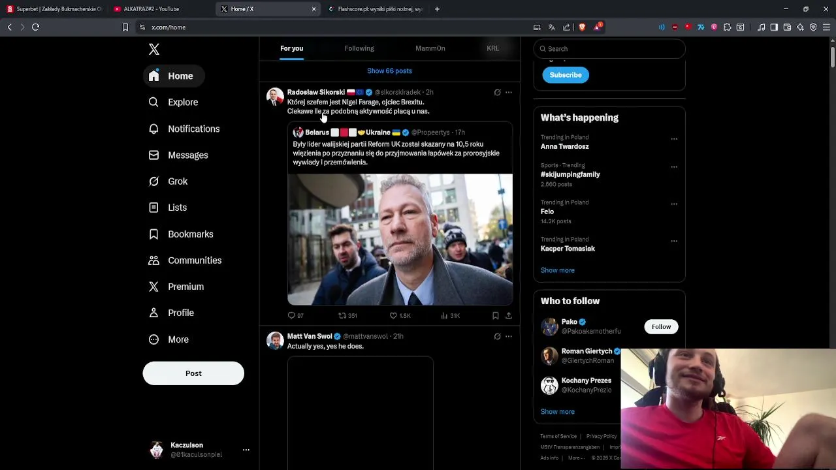Open Anna Twardosz trending topic

tap(564, 146)
